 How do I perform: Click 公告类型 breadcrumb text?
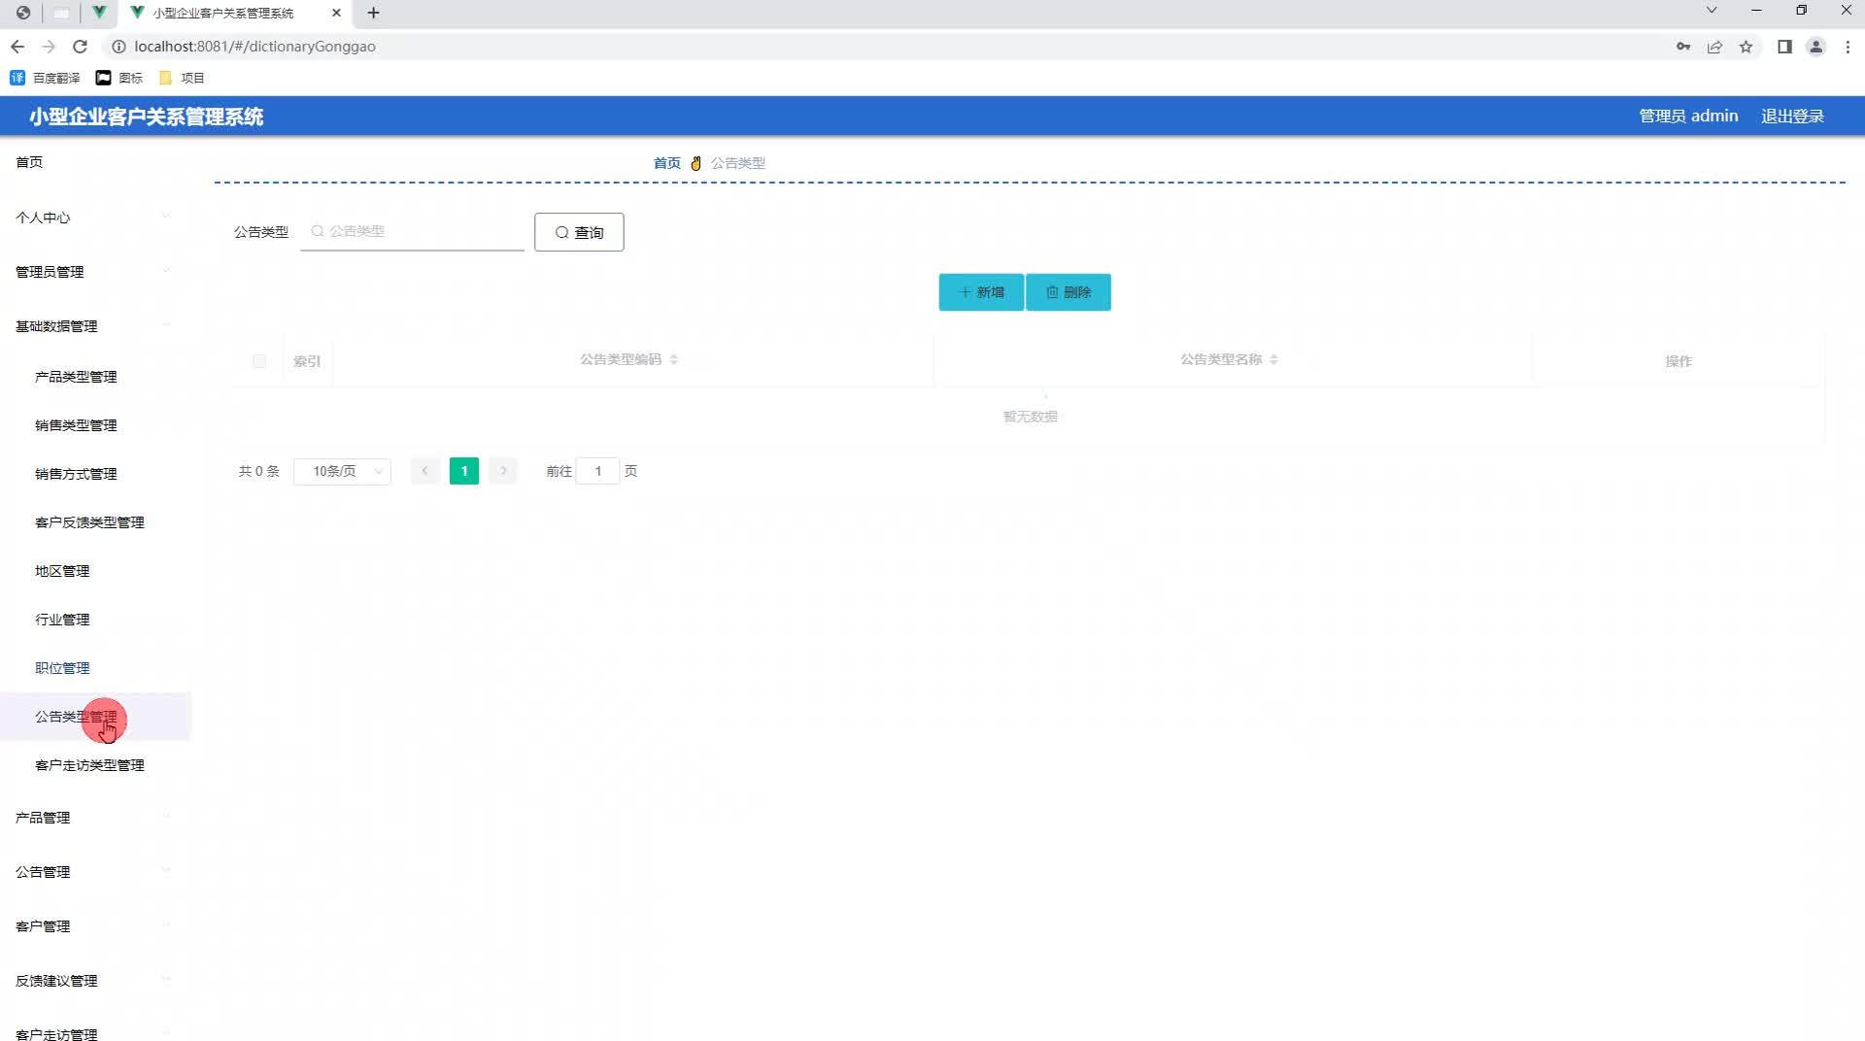(x=737, y=163)
